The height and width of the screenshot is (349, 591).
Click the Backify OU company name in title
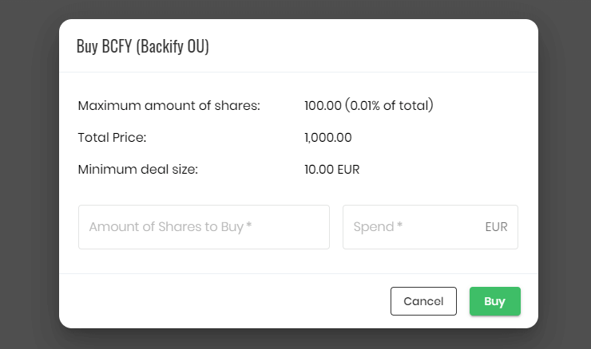173,46
